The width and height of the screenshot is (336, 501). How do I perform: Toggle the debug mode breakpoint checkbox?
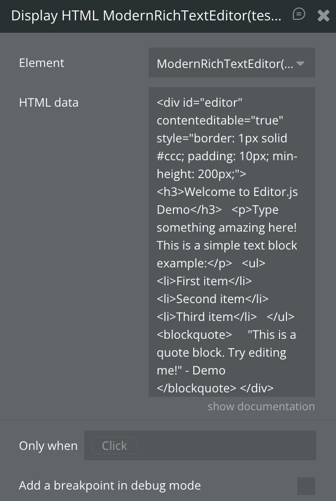tap(306, 486)
